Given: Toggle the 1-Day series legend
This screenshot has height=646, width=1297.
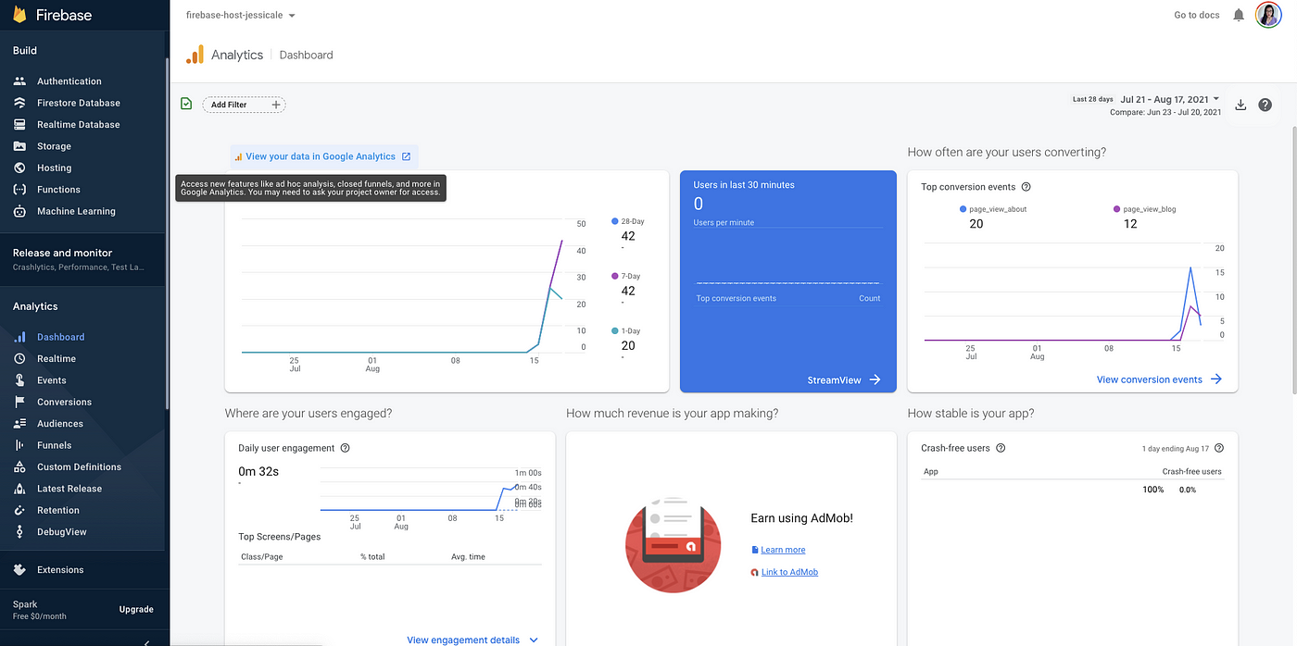Looking at the screenshot, I should click(625, 330).
